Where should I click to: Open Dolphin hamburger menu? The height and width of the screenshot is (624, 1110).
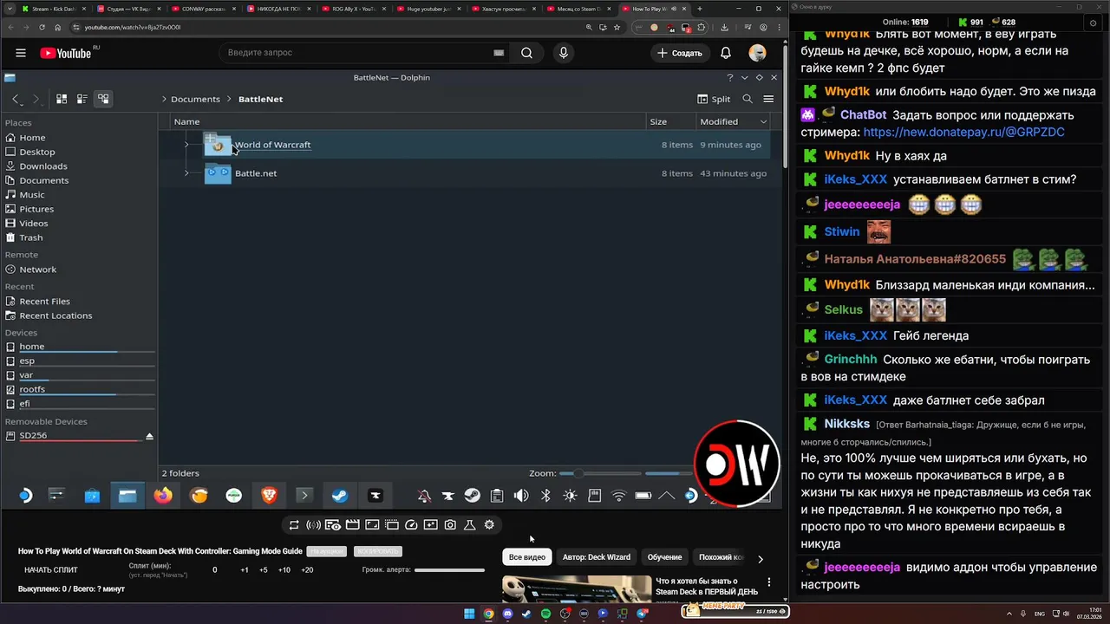(768, 99)
